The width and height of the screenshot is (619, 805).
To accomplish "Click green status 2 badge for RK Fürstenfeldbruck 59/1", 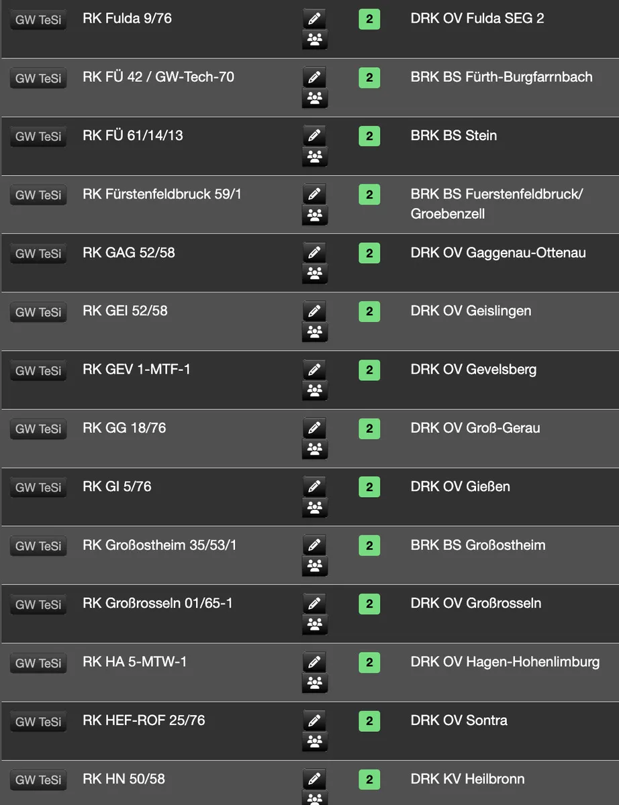I will (x=369, y=195).
